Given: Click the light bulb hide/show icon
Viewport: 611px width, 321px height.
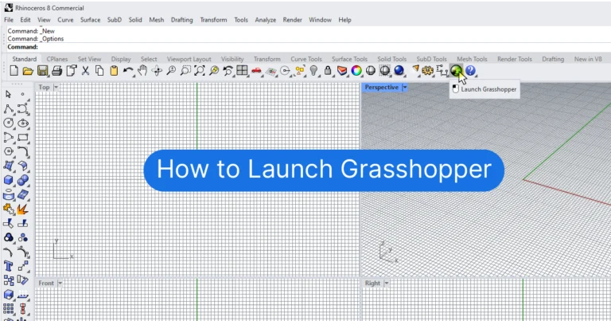Looking at the screenshot, I should (x=313, y=71).
